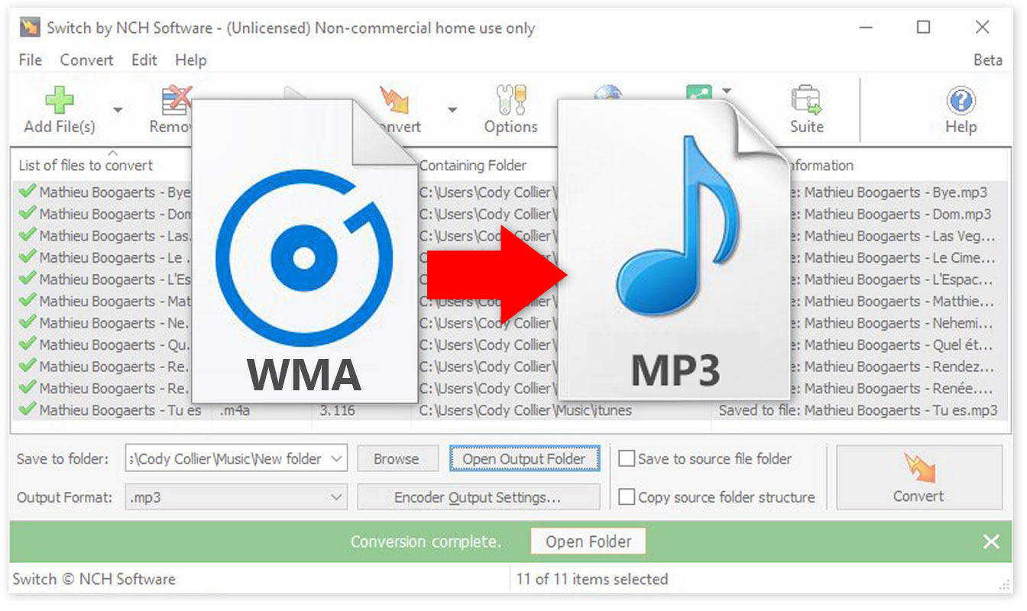This screenshot has height=611, width=1027.
Task: Open the Add File(s) dropdown arrow
Action: coord(118,110)
